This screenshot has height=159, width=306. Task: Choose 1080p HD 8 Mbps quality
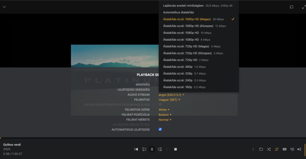point(199,39)
